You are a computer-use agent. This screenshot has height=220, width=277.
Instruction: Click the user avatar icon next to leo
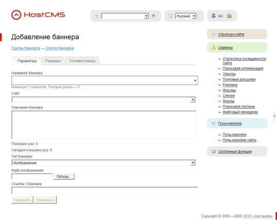point(214,16)
